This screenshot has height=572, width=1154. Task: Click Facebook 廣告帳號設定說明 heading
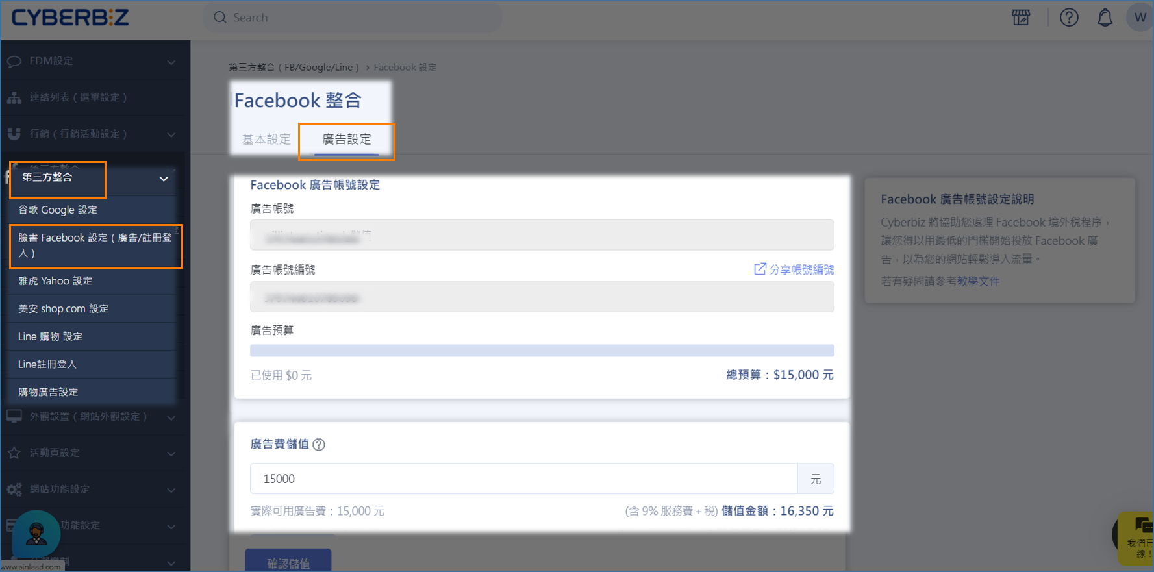[957, 199]
